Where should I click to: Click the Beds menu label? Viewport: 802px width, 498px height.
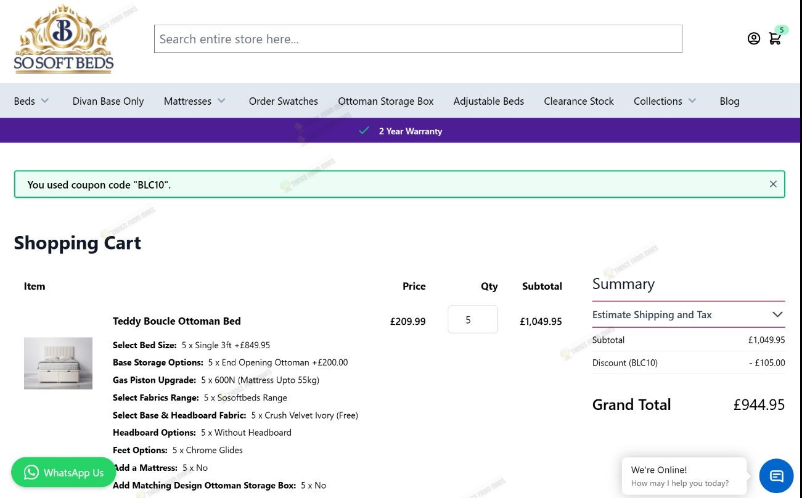point(24,101)
